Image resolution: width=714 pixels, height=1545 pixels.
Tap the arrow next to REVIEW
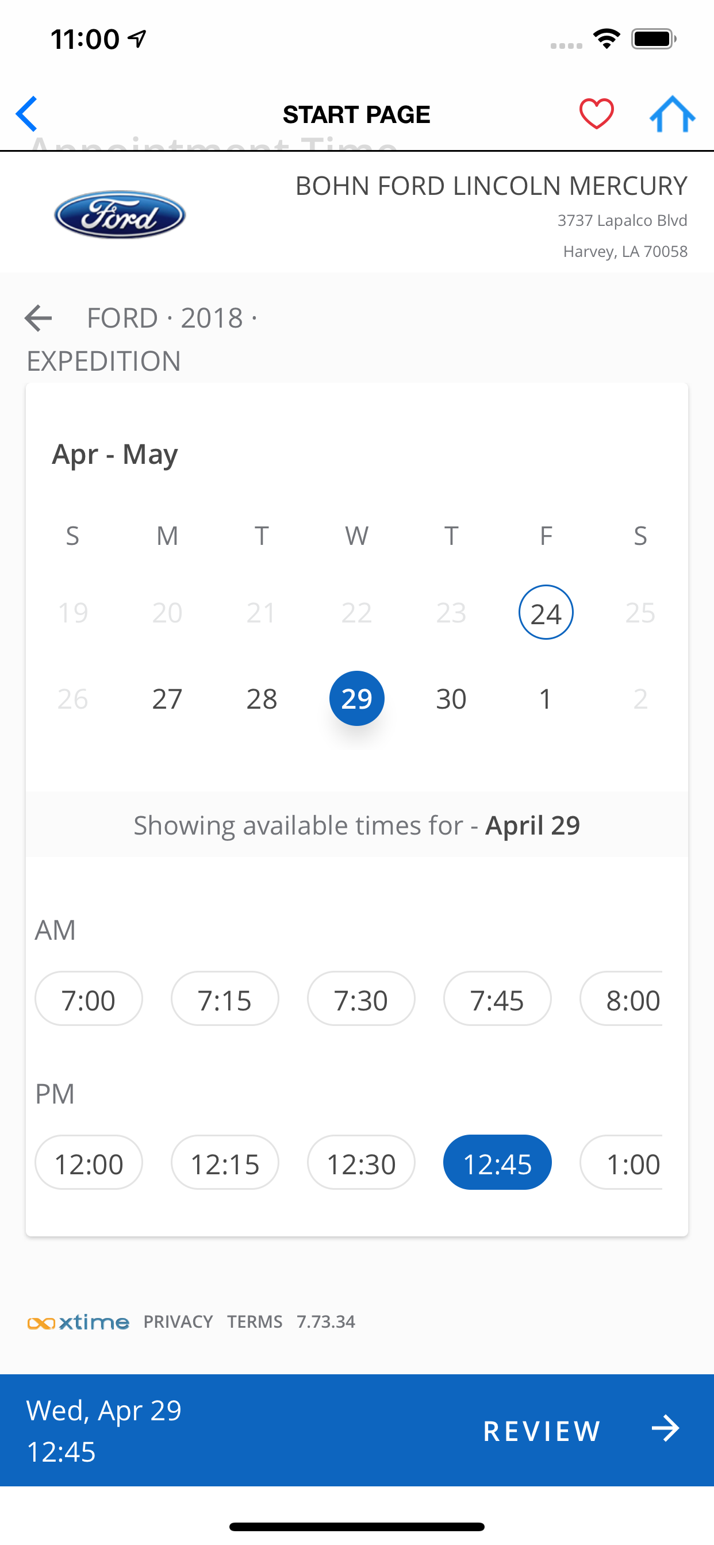pos(665,1429)
